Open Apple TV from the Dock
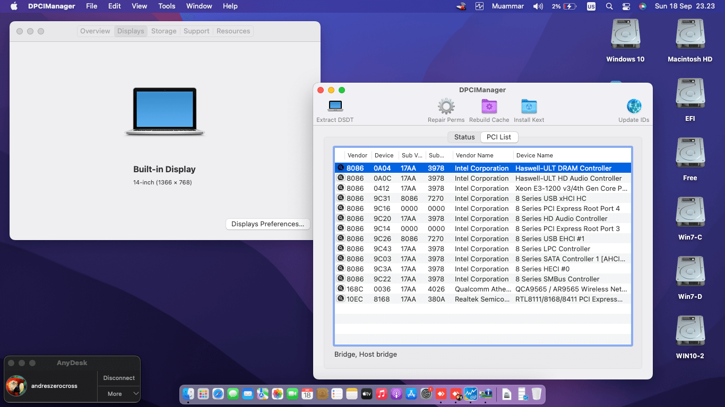This screenshot has height=407, width=725. tap(367, 394)
